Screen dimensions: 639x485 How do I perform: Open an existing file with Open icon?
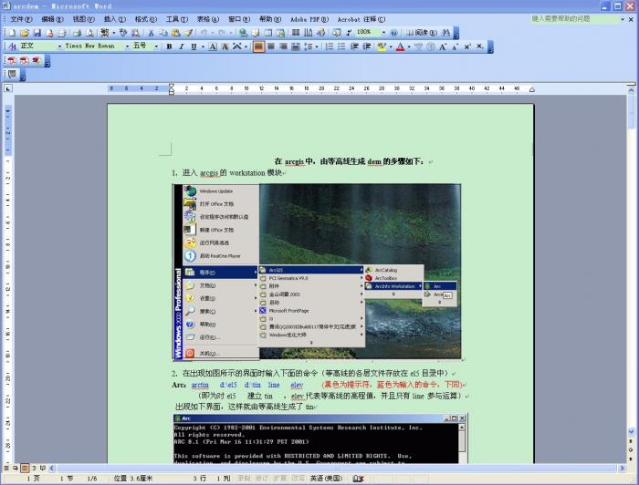24,33
